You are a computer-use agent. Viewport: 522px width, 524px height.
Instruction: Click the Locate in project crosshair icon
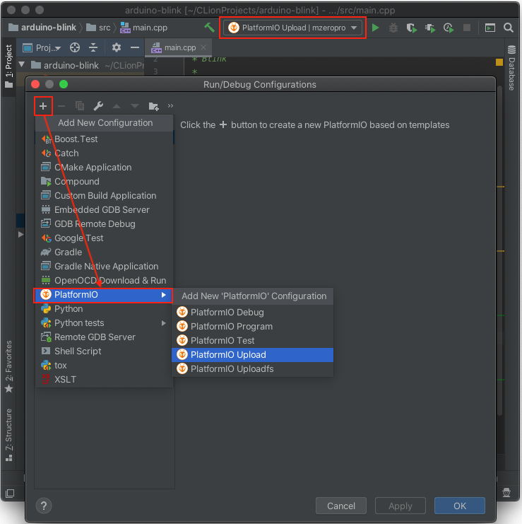pyautogui.click(x=75, y=48)
